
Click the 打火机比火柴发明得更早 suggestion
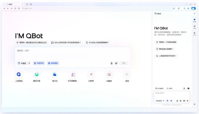coord(98,43)
